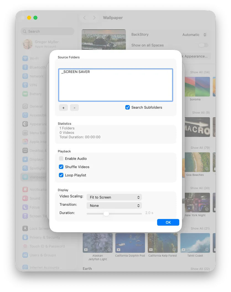The height and width of the screenshot is (292, 231).
Task: Open the Battery sidebar icon
Action: click(x=25, y=94)
